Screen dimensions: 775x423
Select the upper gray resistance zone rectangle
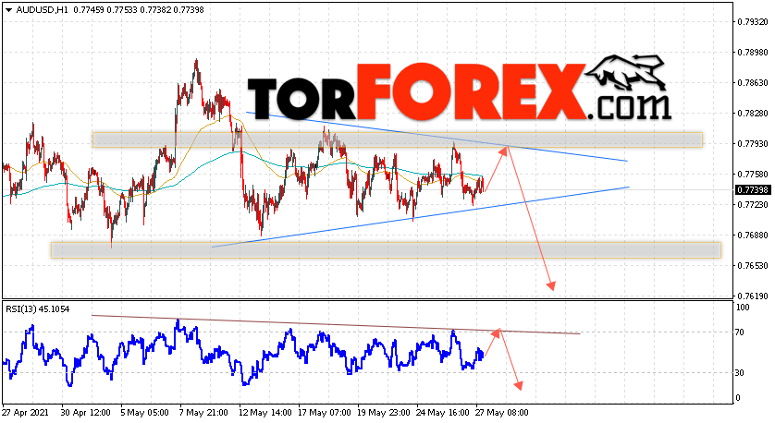(x=398, y=139)
